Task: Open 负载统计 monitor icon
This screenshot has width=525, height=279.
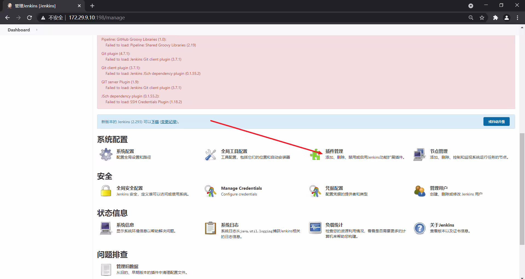Action: [315, 228]
